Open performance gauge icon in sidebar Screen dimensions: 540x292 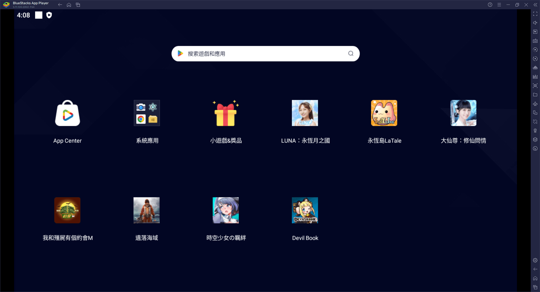535,149
